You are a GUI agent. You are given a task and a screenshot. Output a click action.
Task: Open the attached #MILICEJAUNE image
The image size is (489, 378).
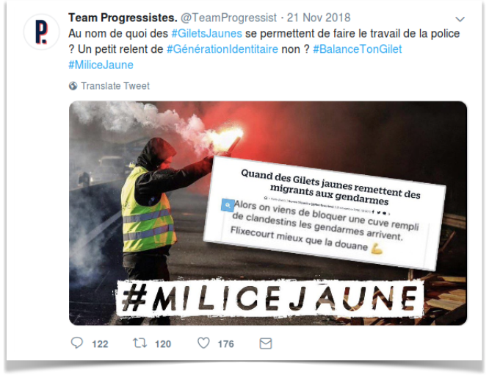268,213
